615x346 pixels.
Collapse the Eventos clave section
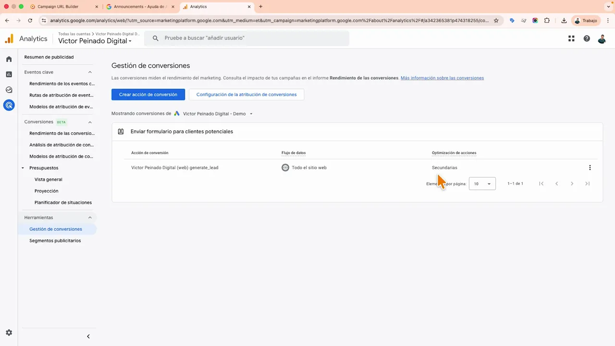(90, 72)
